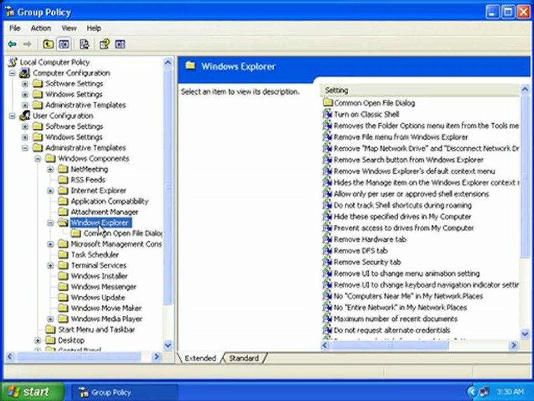Open the File menu

click(14, 28)
